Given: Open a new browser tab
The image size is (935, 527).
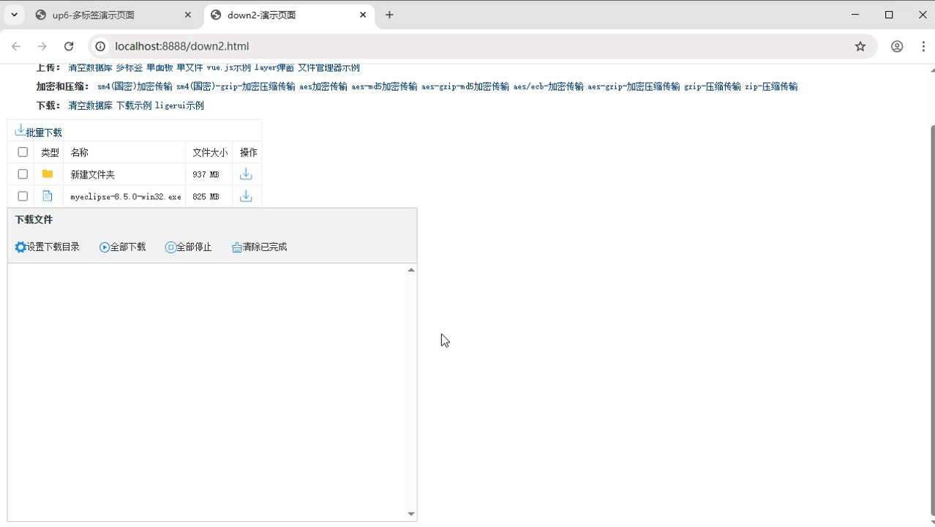Looking at the screenshot, I should (x=389, y=15).
